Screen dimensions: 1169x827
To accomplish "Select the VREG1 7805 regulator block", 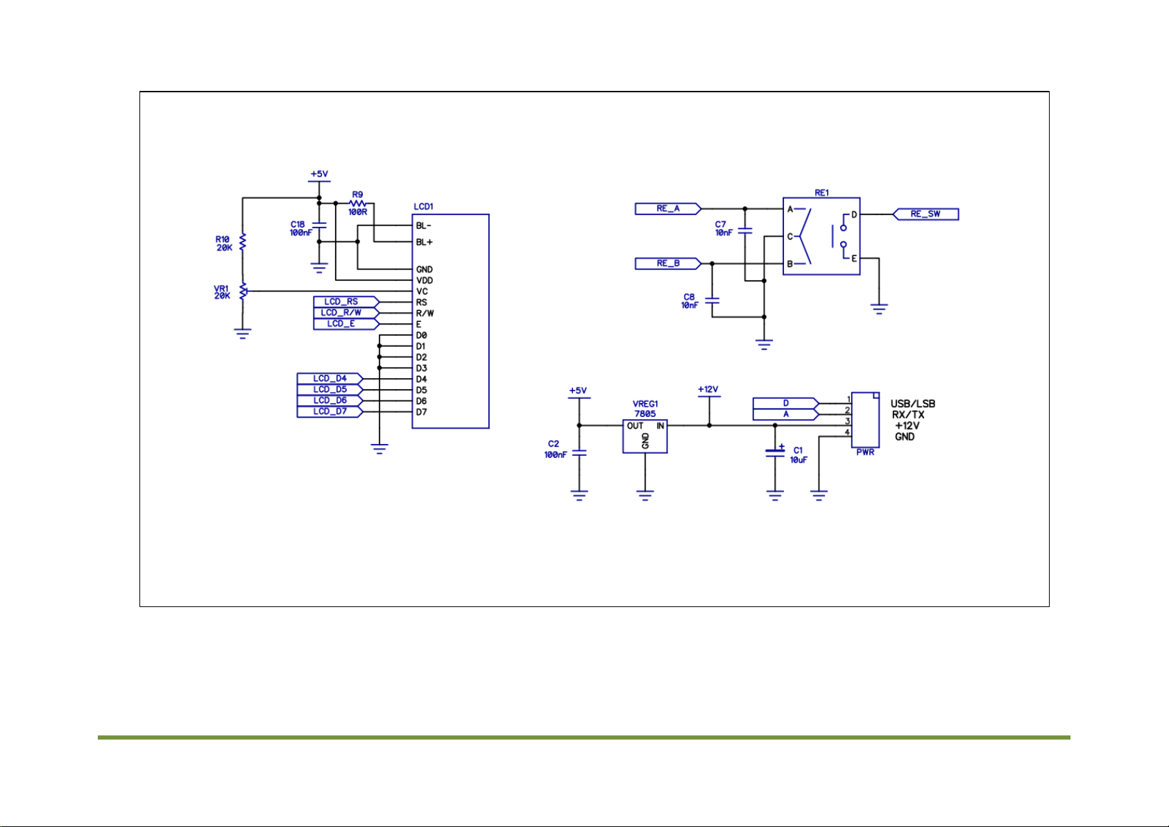I will click(x=645, y=436).
